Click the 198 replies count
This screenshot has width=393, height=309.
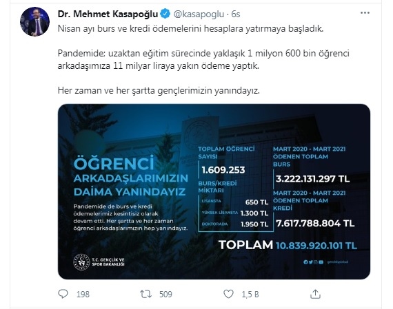(83, 295)
